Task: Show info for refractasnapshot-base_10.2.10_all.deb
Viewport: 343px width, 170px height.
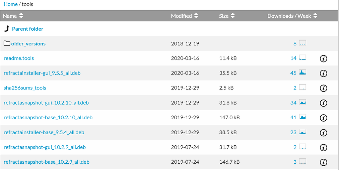Action: pyautogui.click(x=323, y=118)
